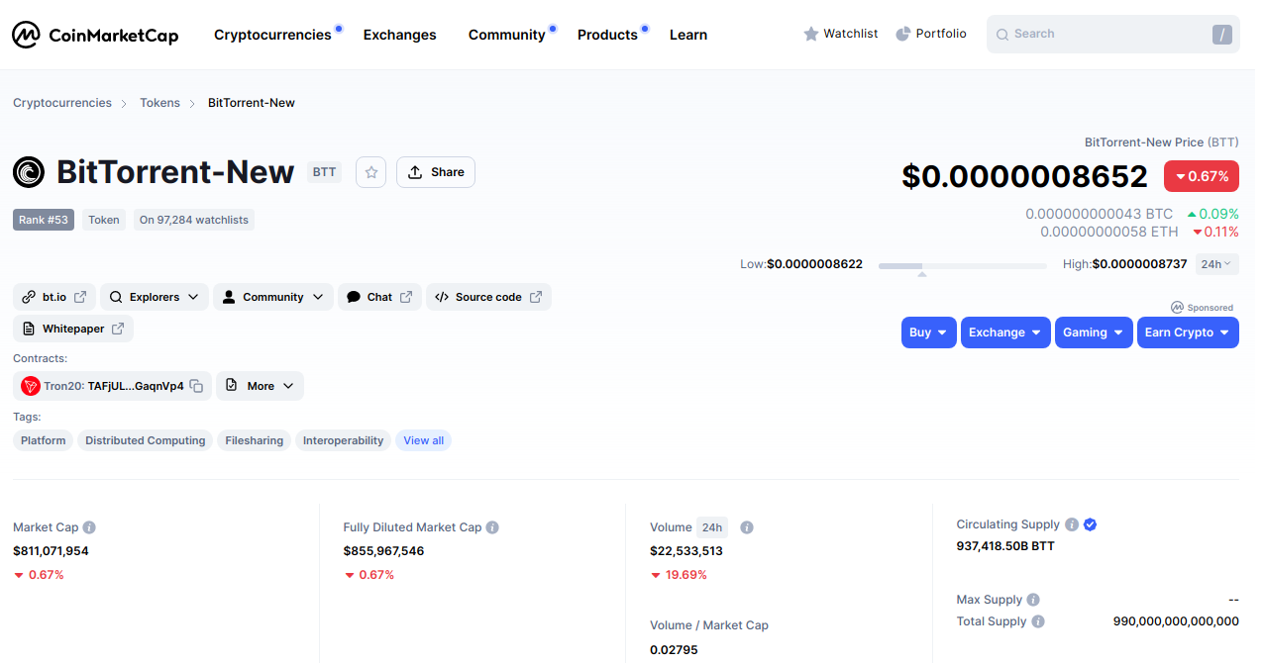
Task: Open the Portfolio link in header
Action: (x=930, y=34)
